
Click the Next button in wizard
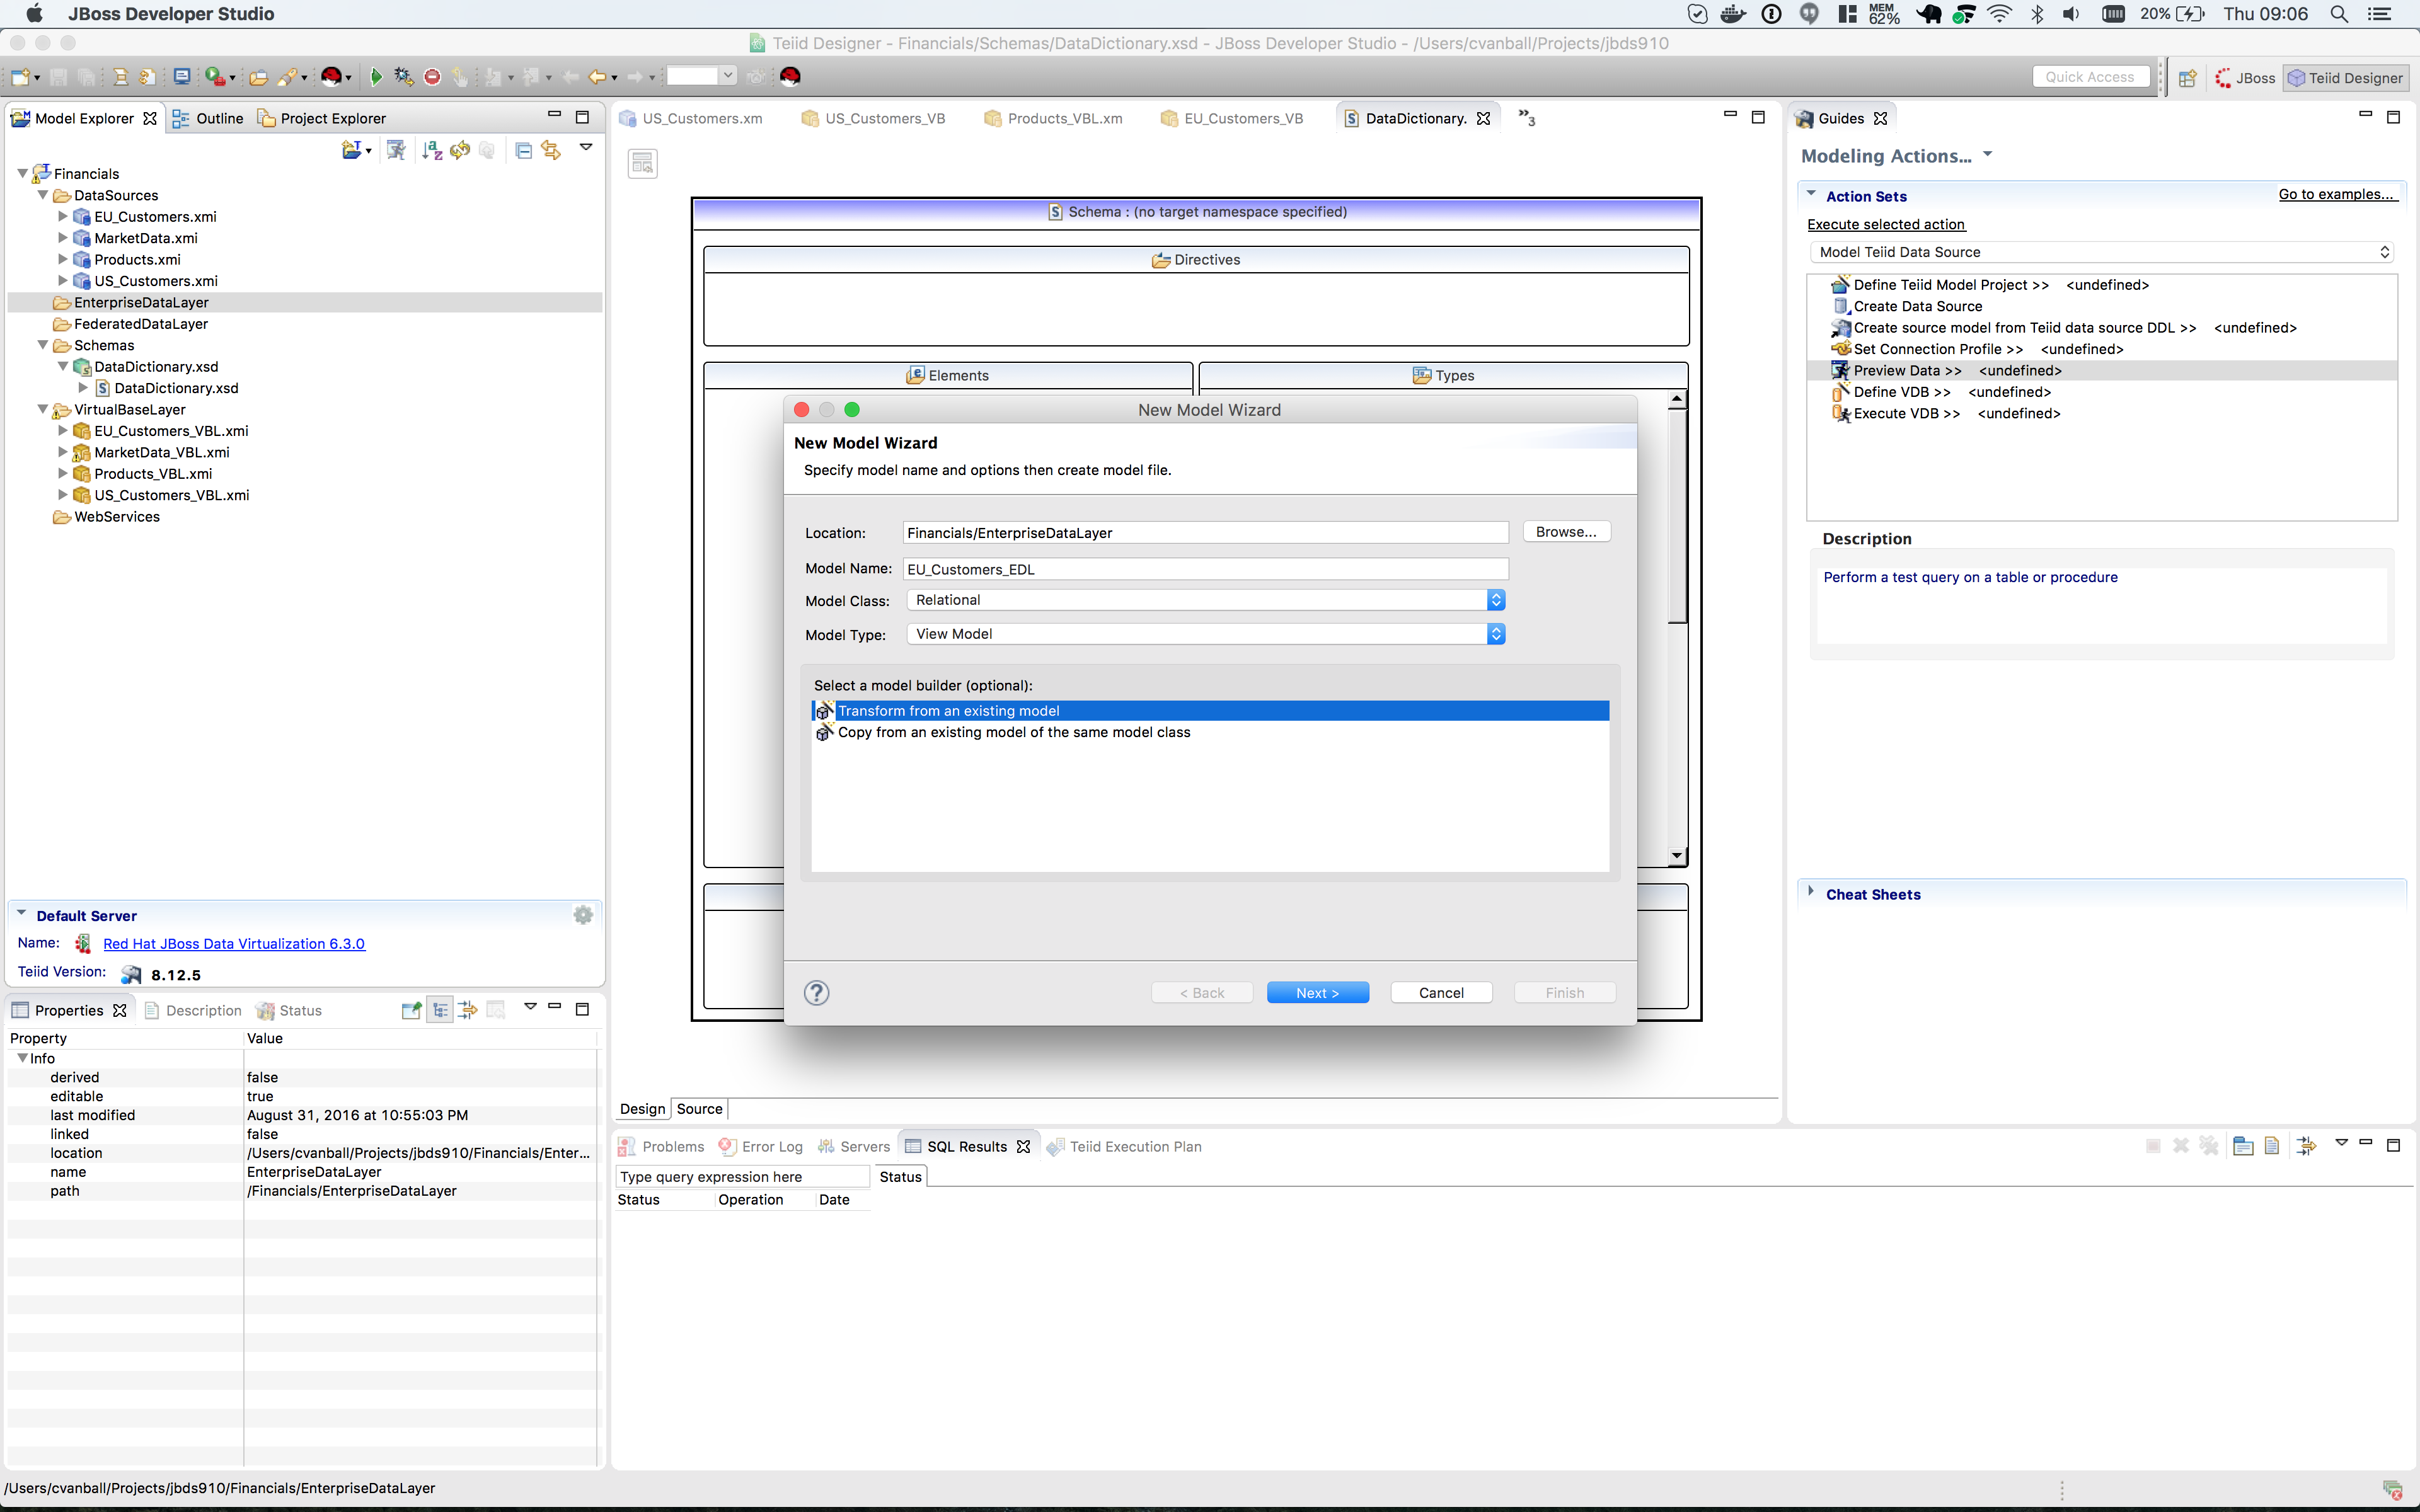1317,992
